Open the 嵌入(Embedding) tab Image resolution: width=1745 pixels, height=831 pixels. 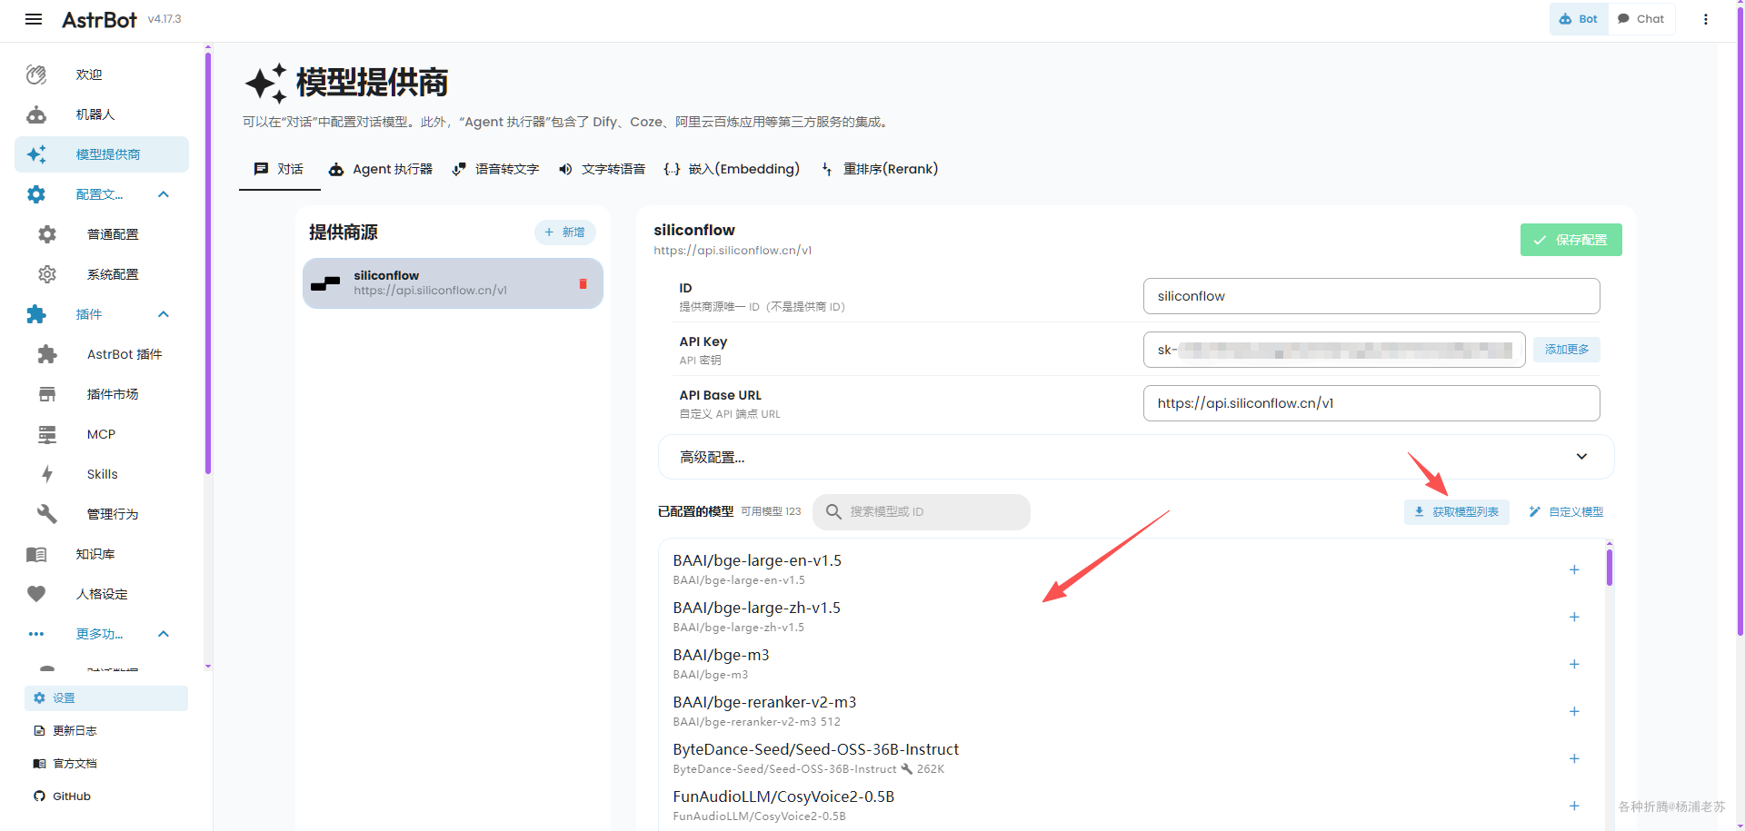coord(732,169)
